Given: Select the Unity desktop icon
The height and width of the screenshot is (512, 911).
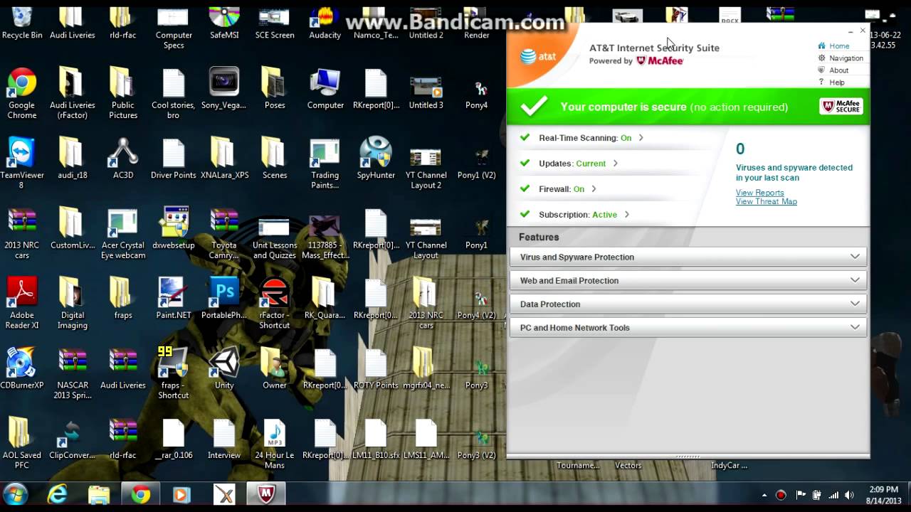Looking at the screenshot, I should (x=224, y=368).
